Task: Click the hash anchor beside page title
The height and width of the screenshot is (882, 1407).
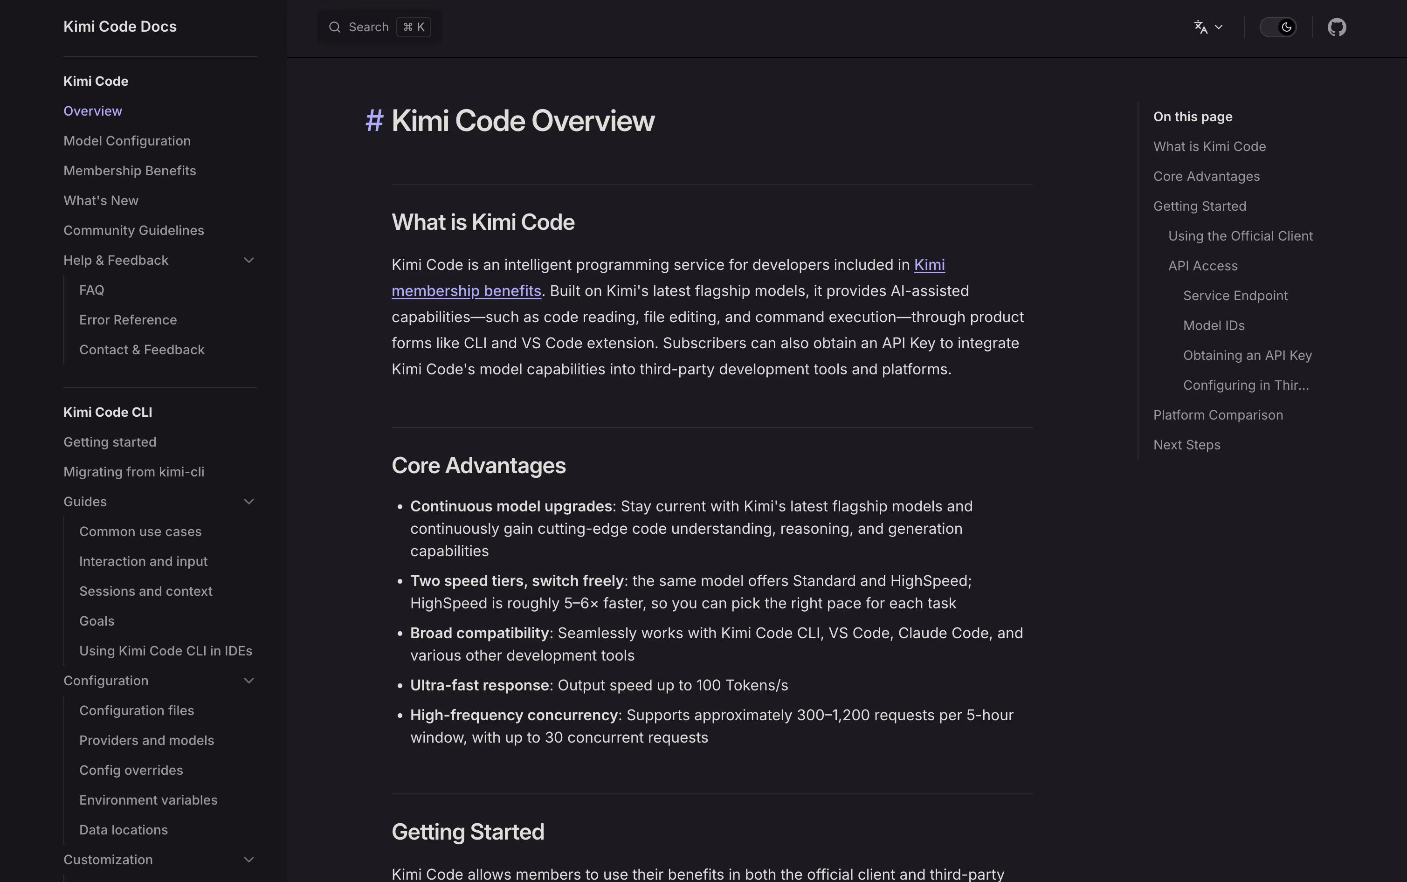Action: coord(374,121)
